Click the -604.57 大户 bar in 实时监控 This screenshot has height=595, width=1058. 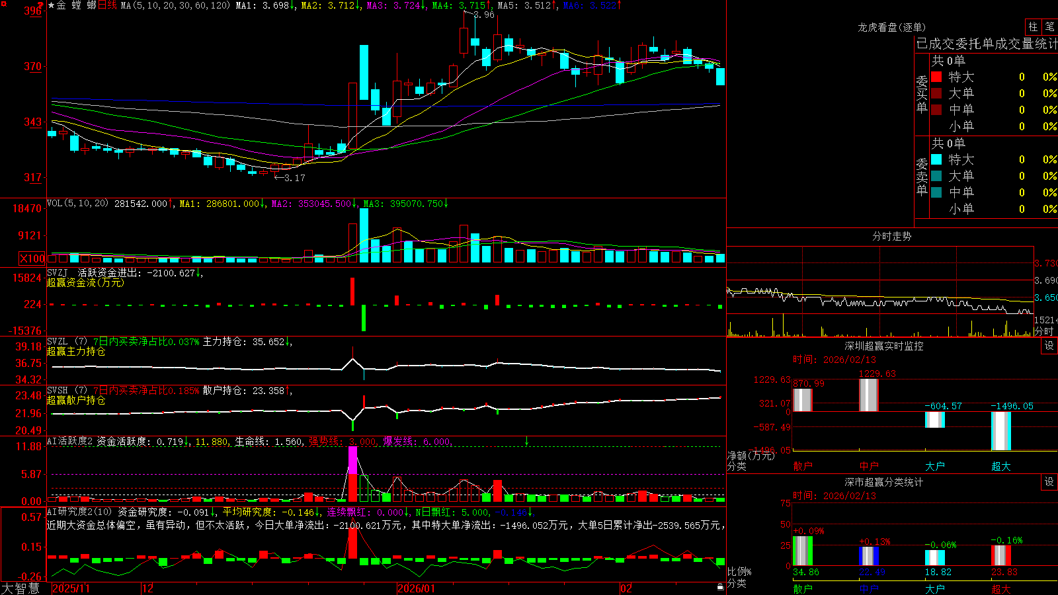coord(935,419)
